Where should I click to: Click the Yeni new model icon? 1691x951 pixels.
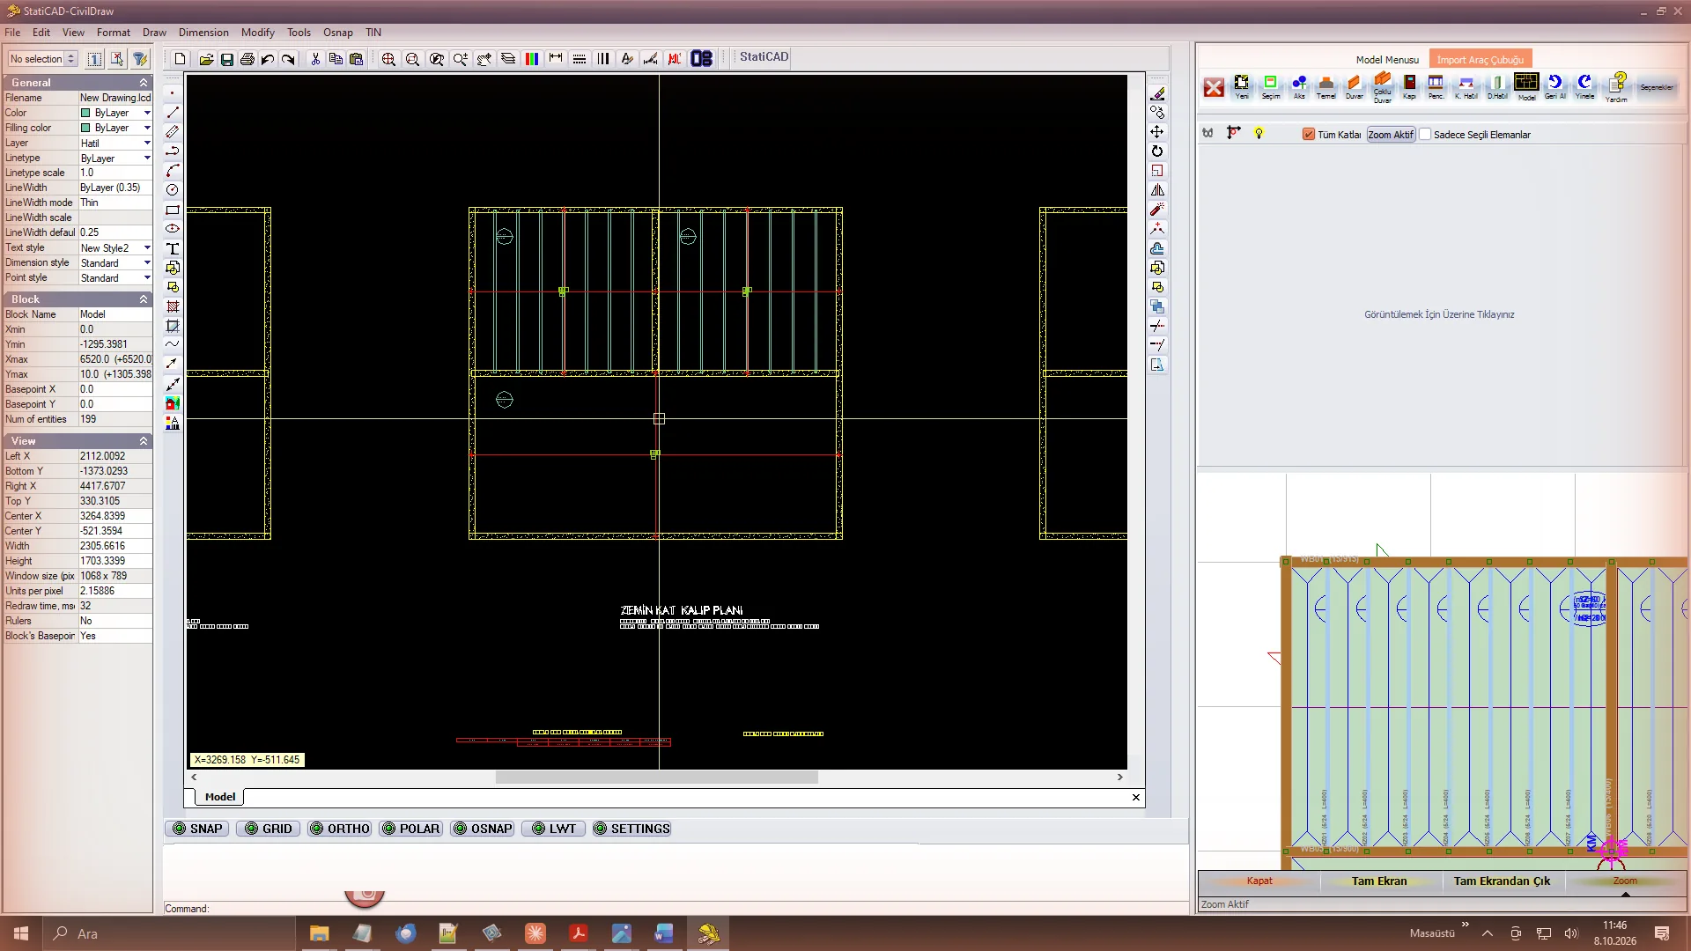coord(1241,85)
